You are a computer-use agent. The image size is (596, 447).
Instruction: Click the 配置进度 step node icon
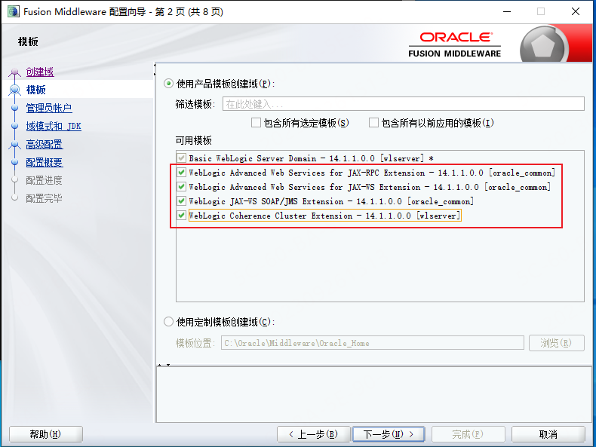coord(15,179)
